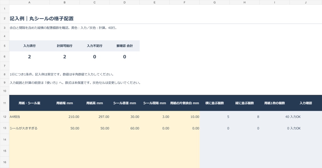The width and height of the screenshot is (322, 168).
Task: Click value 0 under 要確認 合計
Action: [x=125, y=57]
